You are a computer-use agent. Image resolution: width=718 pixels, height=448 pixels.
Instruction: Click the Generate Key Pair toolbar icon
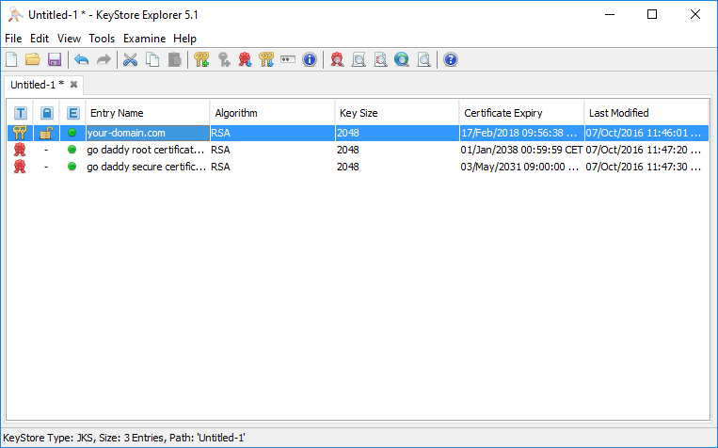point(201,60)
